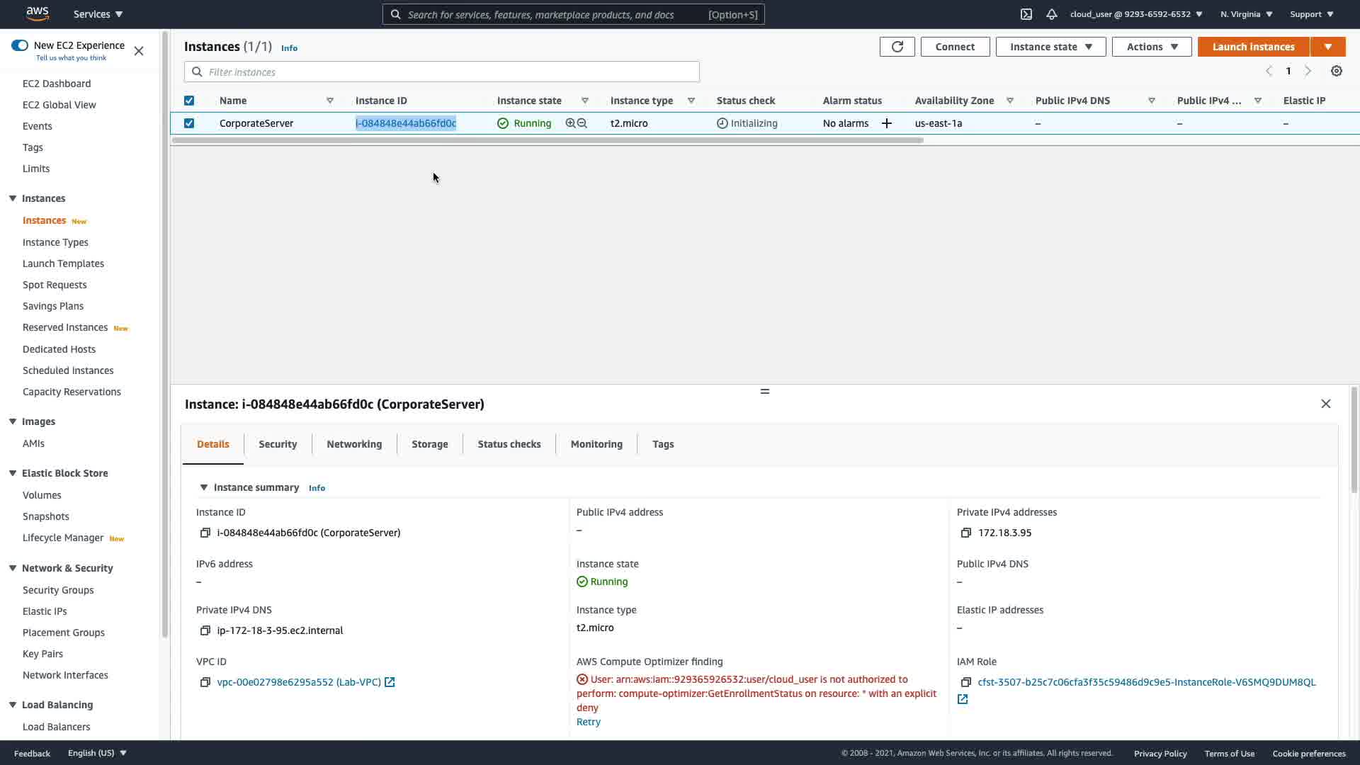
Task: Open the Status checks tab
Action: pos(509,444)
